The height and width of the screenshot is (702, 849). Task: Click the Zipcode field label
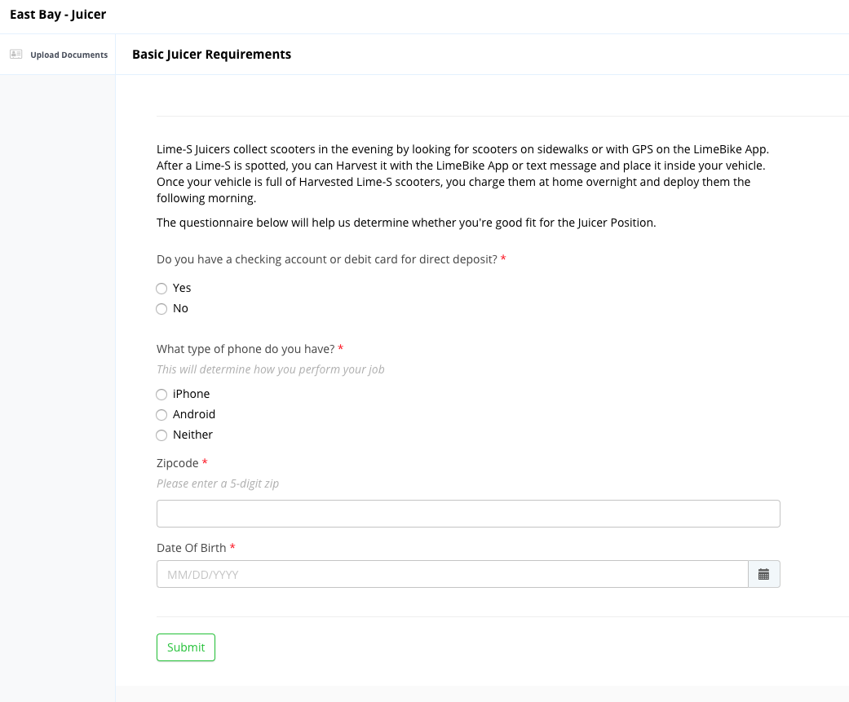[x=178, y=463]
